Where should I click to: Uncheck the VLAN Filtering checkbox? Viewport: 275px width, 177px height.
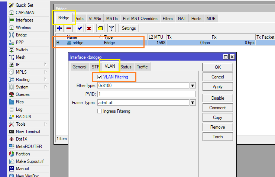tap(100, 77)
